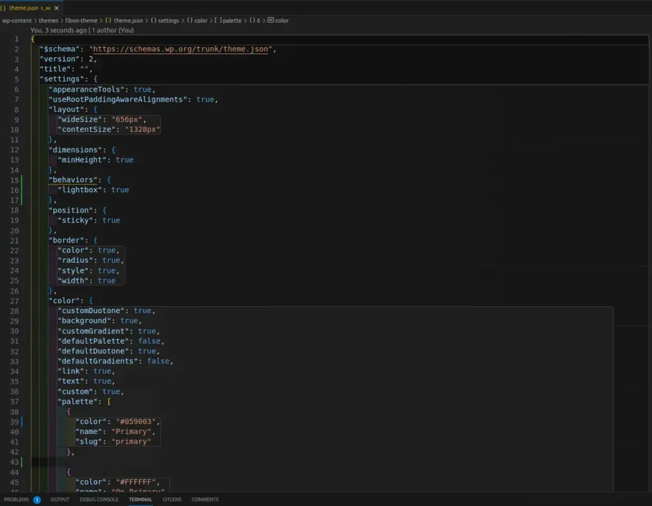Place cursor on "useRootPaddingAwareAlignments" key
The image size is (652, 506).
click(x=117, y=99)
